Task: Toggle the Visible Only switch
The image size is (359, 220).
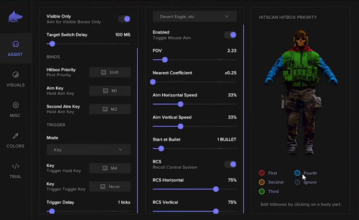Action: (x=125, y=19)
